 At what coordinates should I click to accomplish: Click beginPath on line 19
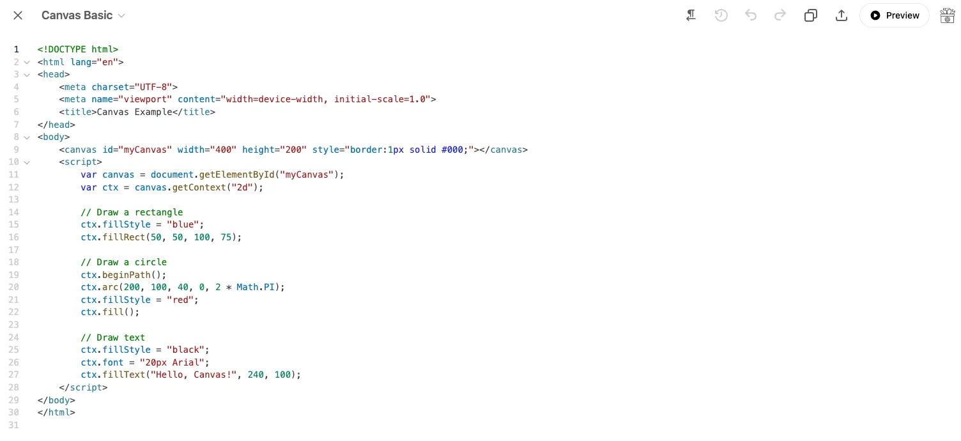coord(127,275)
